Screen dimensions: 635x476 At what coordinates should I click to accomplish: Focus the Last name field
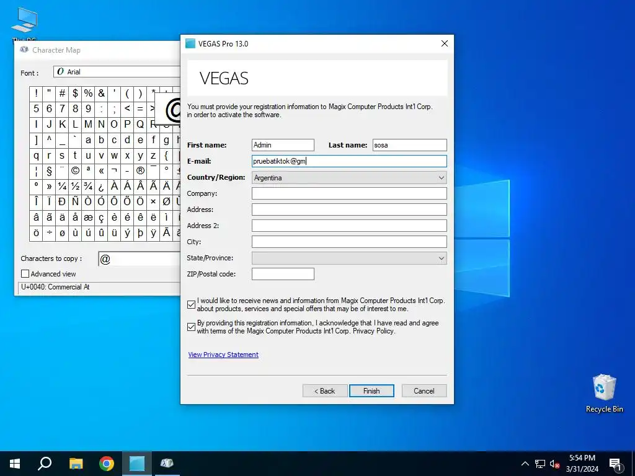409,145
